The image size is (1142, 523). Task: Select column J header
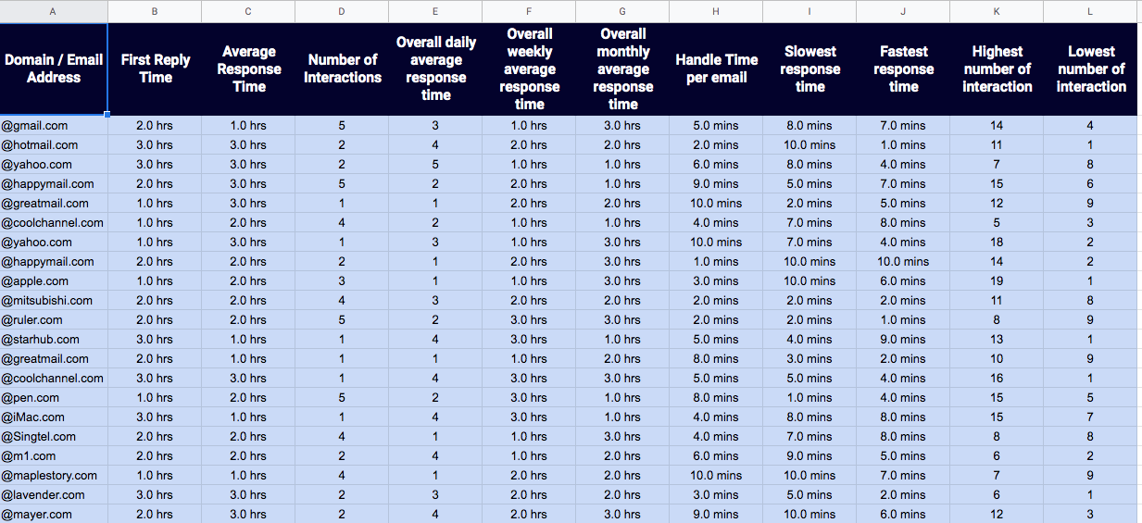coord(903,11)
